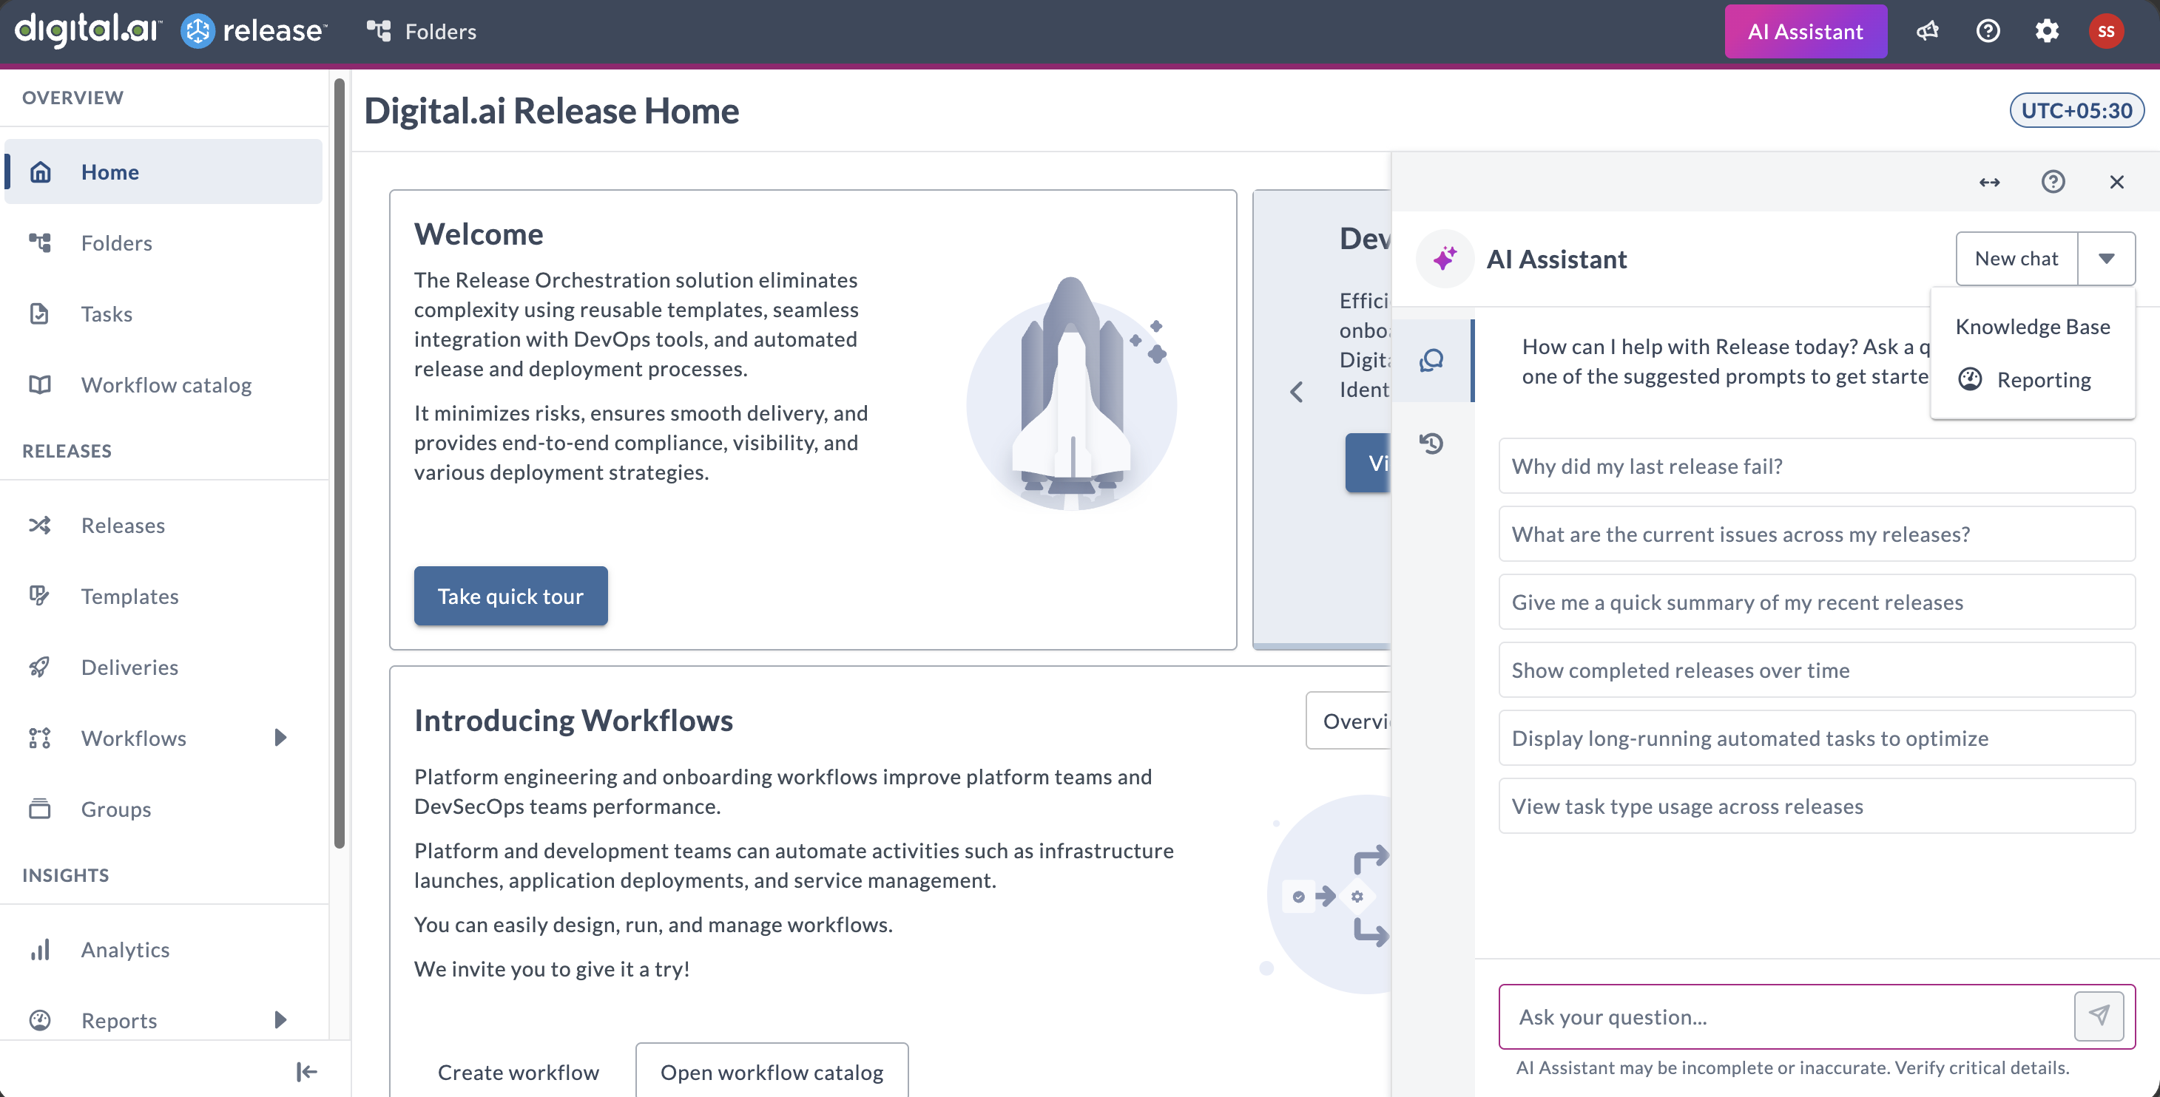Expand the AI Assistant panel width
The height and width of the screenshot is (1097, 2160).
[x=1990, y=182]
